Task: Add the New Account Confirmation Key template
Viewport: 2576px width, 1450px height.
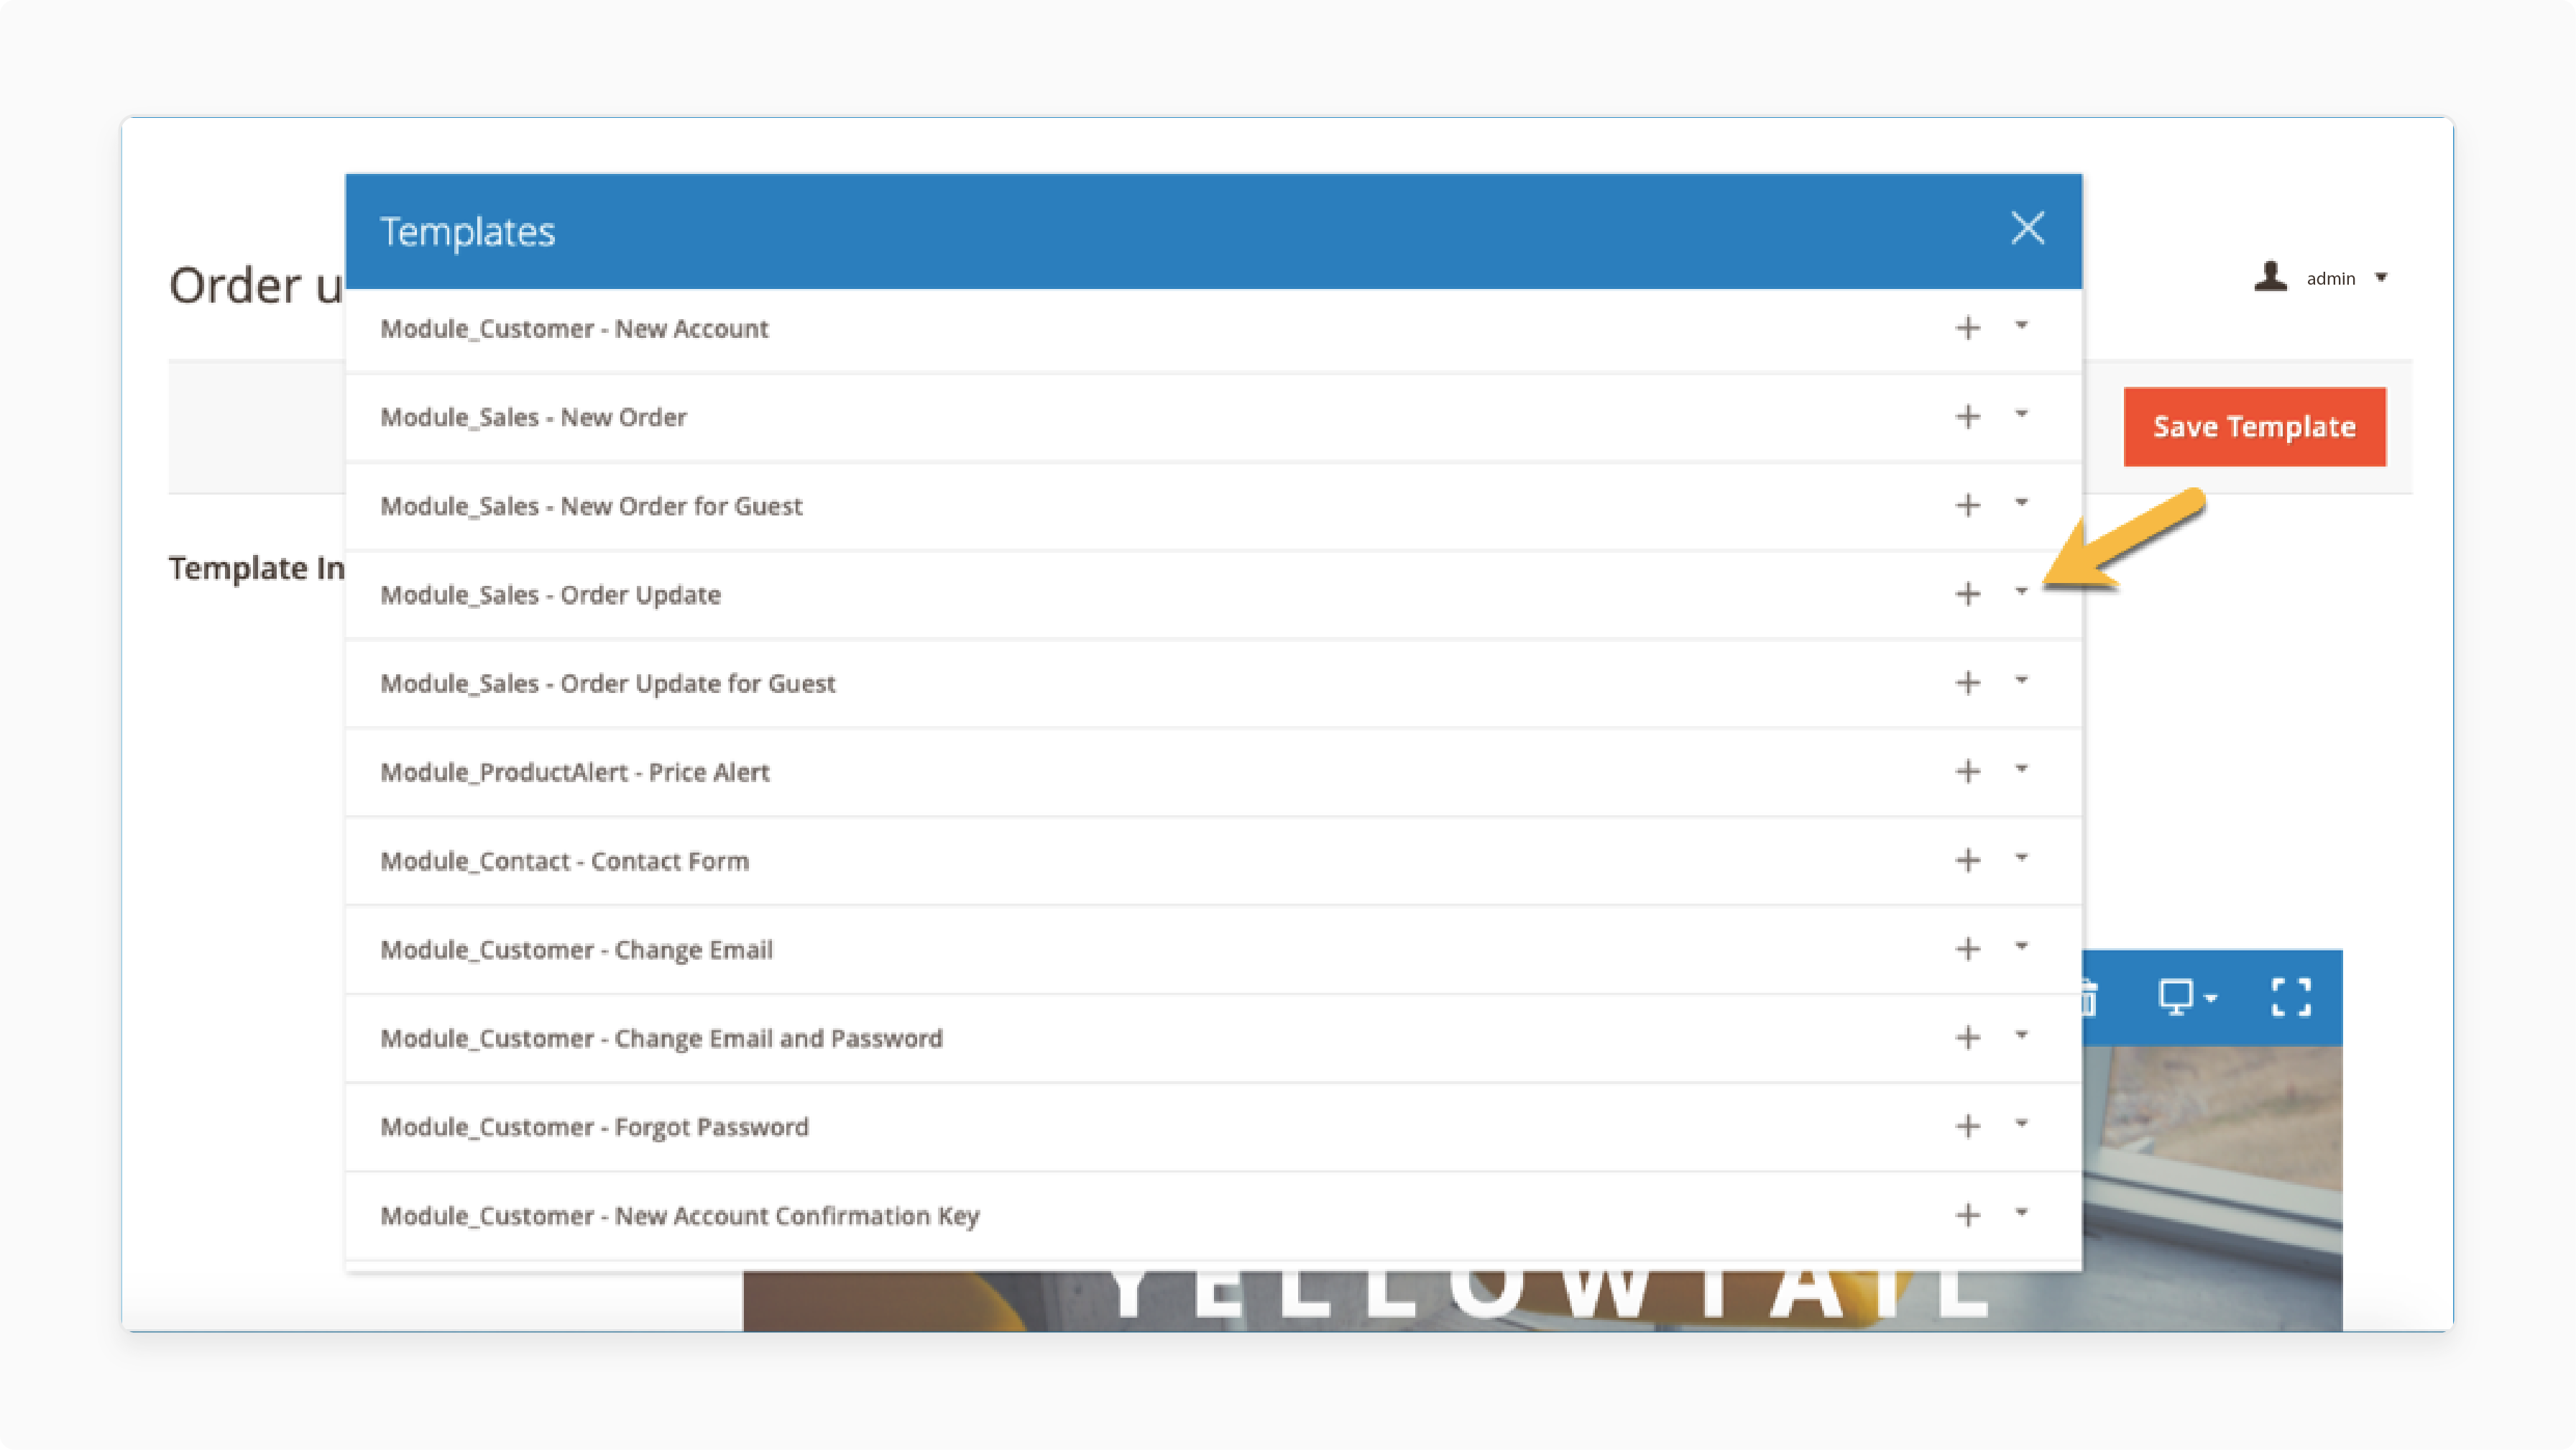Action: (x=1967, y=1215)
